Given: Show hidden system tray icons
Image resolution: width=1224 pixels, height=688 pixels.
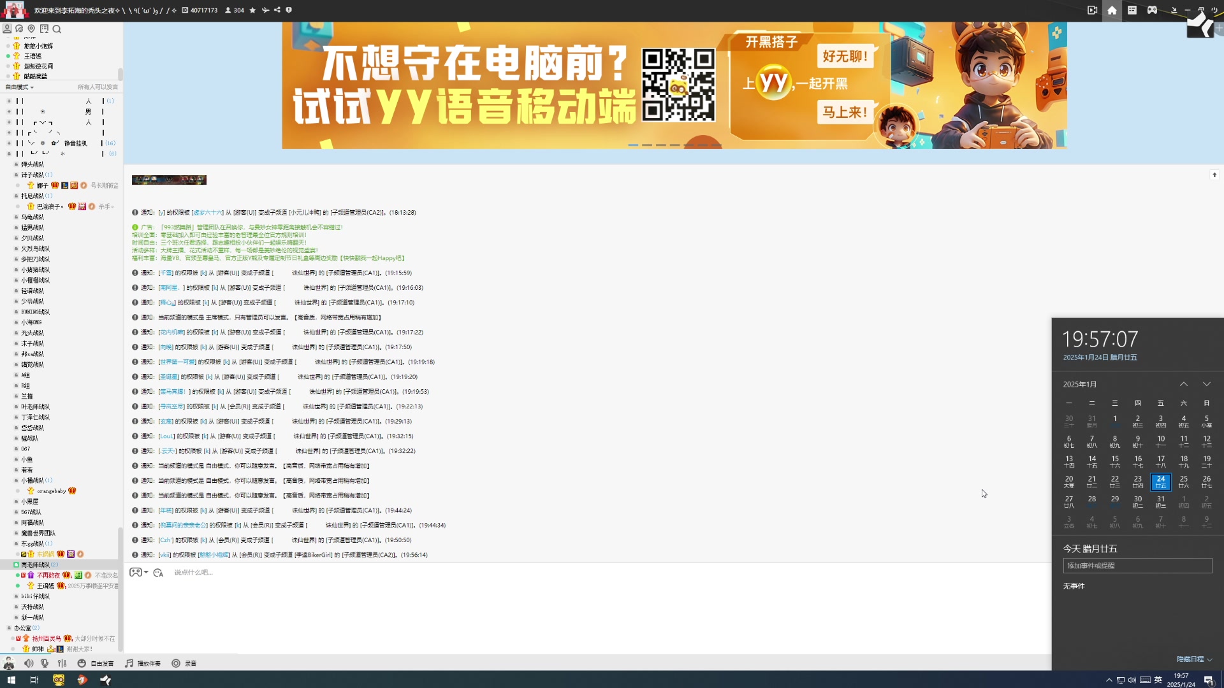Looking at the screenshot, I should (1109, 680).
